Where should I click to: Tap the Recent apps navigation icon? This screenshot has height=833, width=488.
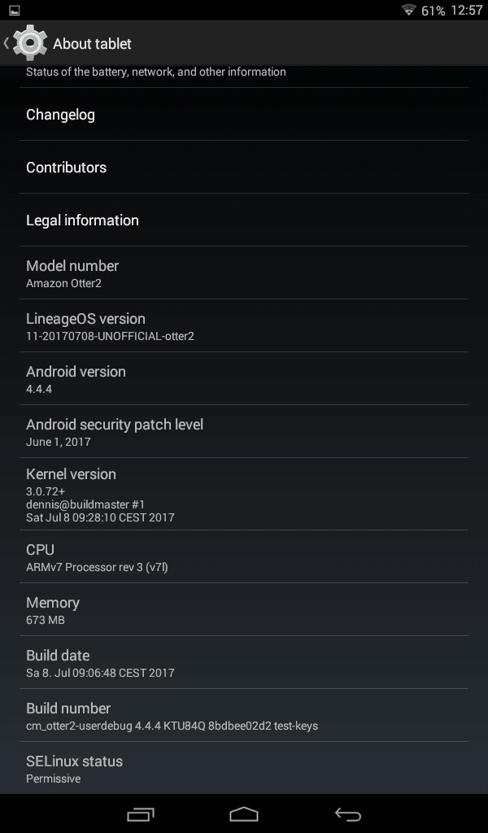(x=141, y=813)
